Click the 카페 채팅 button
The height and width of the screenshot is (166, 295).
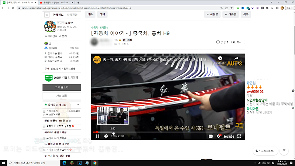click(62, 95)
